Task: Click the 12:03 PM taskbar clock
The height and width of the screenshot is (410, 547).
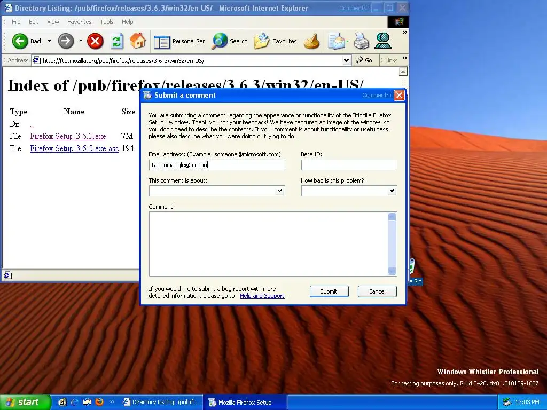Action: (x=527, y=403)
